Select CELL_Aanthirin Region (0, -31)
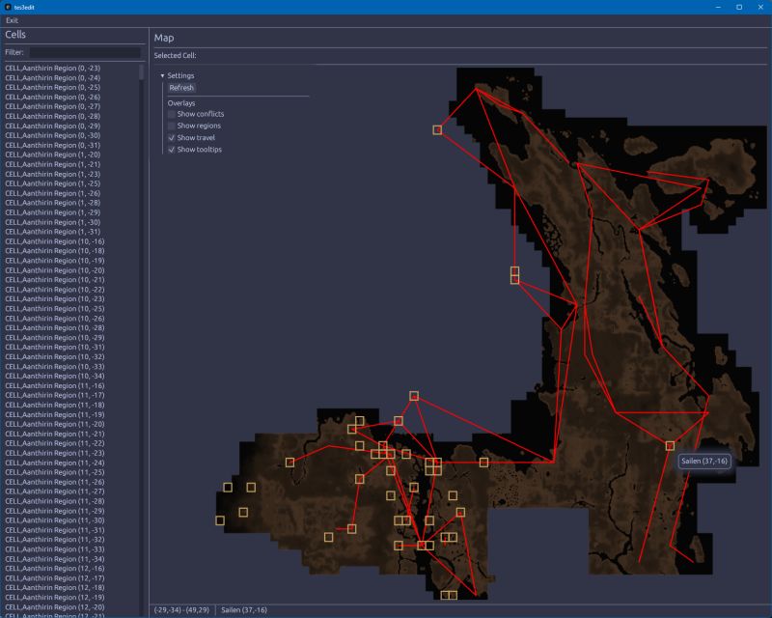772x618 pixels. tap(53, 145)
